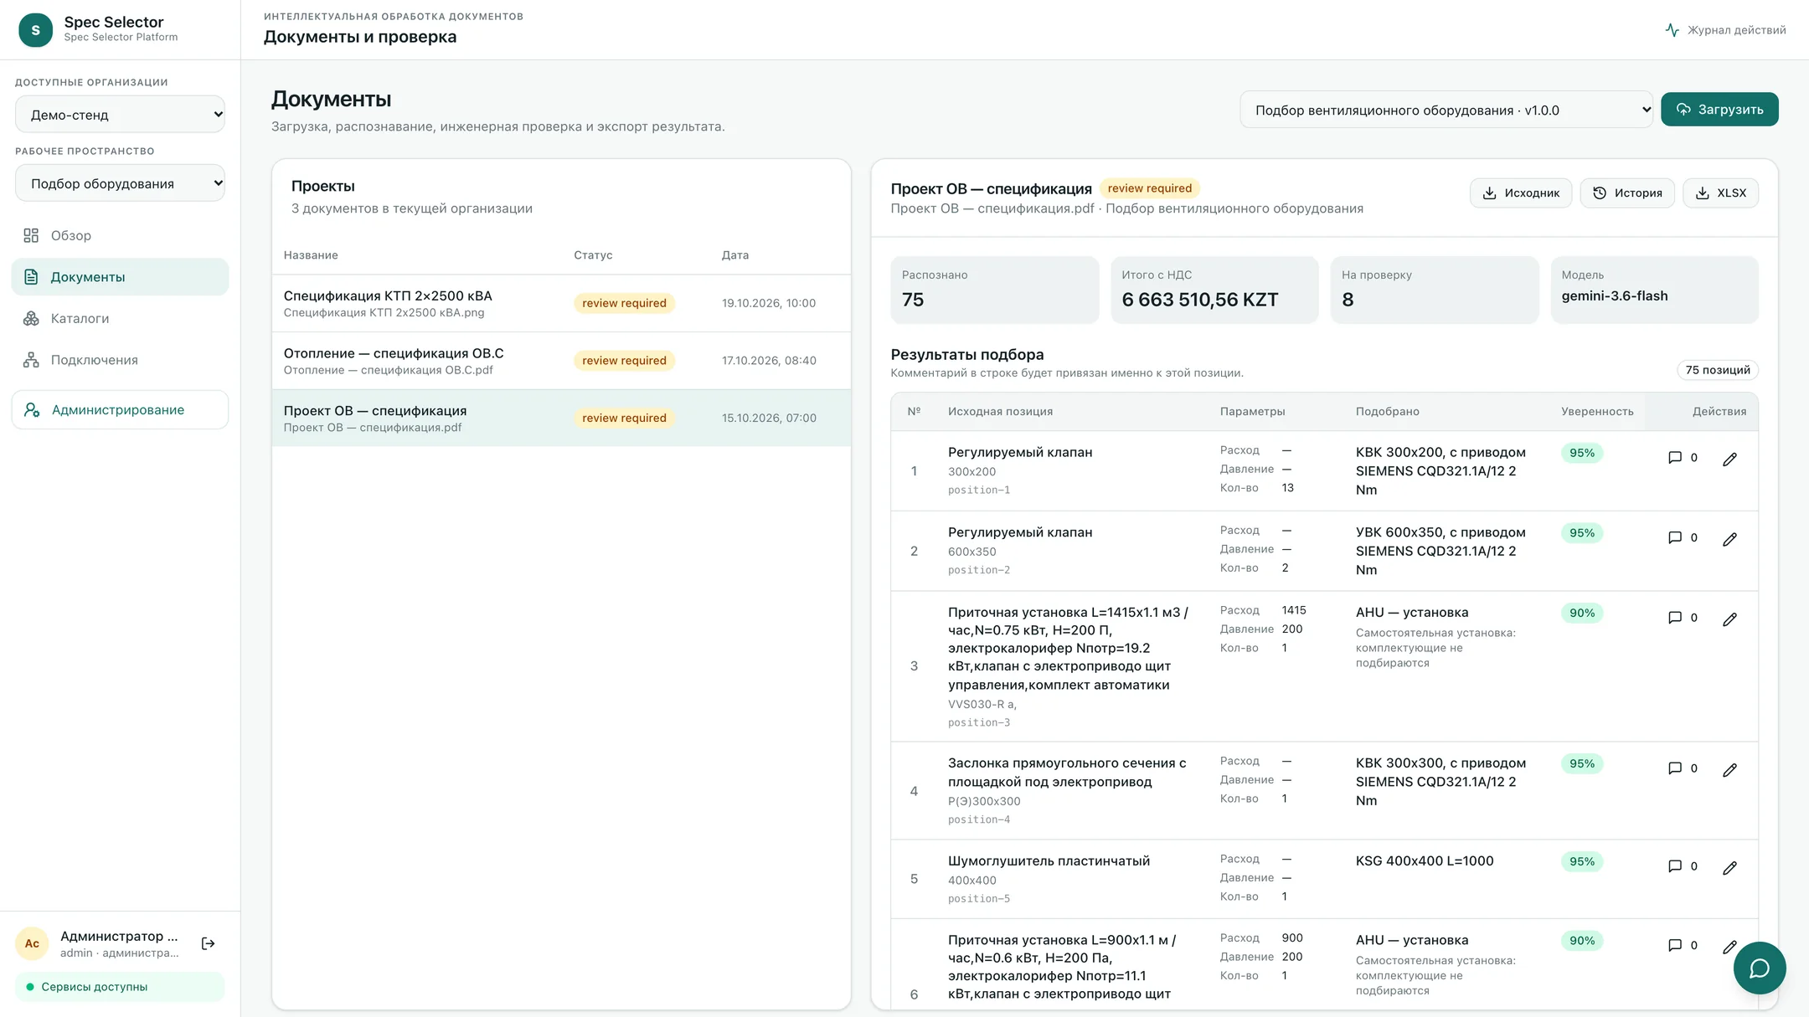Image resolution: width=1809 pixels, height=1017 pixels.
Task: Select document Отопление — спецификация ОВ.С
Action: [561, 361]
